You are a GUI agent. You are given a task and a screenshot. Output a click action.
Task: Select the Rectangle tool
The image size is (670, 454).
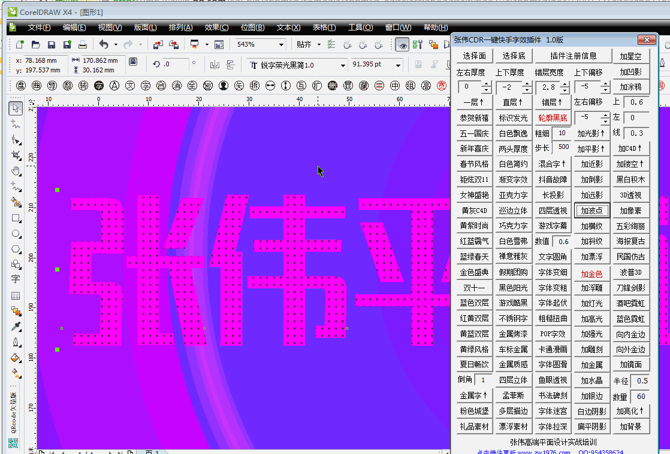[16, 218]
